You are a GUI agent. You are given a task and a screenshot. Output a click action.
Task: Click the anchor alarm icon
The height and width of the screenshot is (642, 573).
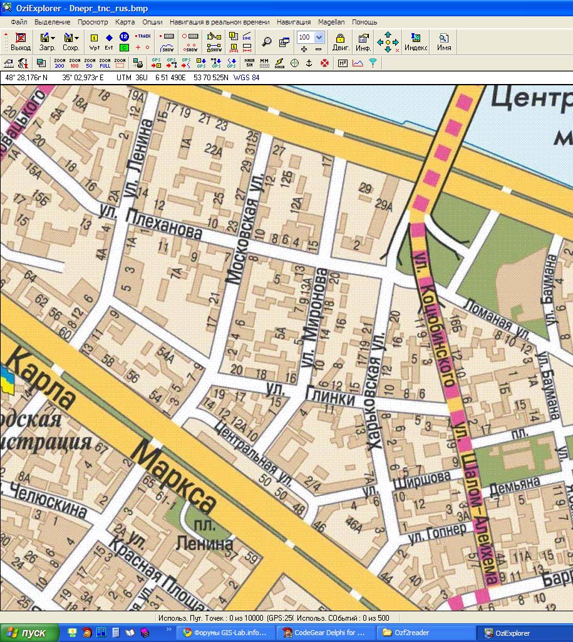tap(309, 63)
